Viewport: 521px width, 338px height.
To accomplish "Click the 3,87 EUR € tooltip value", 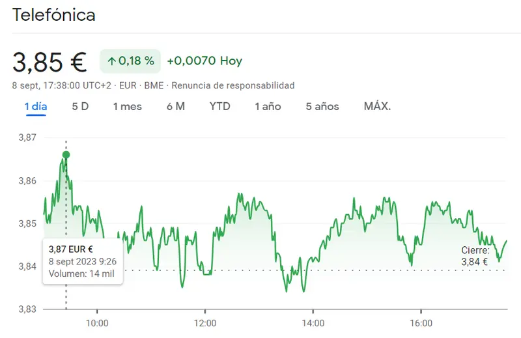I will pos(70,249).
